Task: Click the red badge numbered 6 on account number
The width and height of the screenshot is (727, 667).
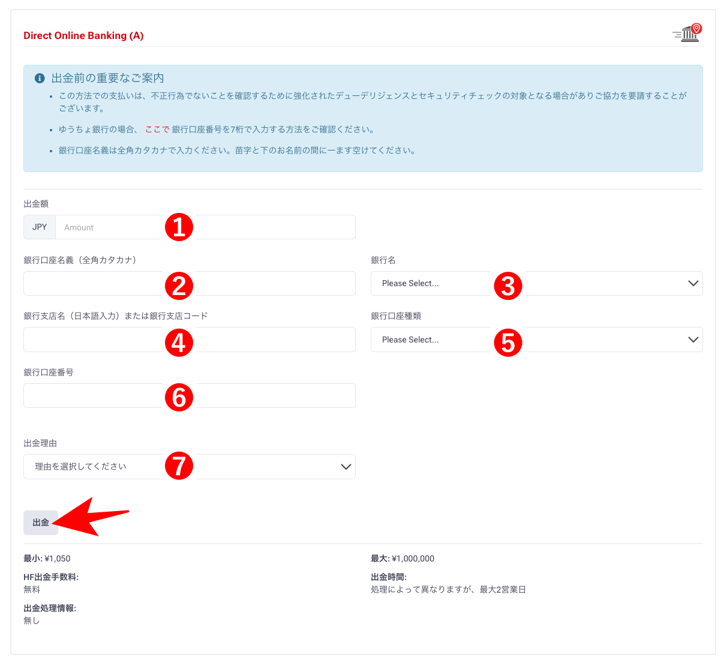Action: pos(179,397)
